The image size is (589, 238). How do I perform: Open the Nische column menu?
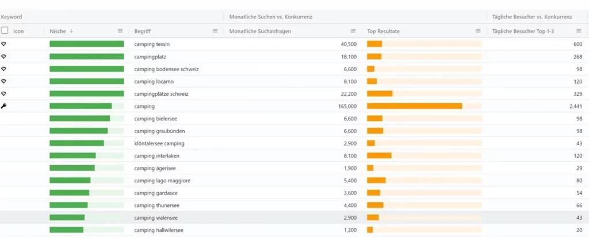tap(120, 31)
